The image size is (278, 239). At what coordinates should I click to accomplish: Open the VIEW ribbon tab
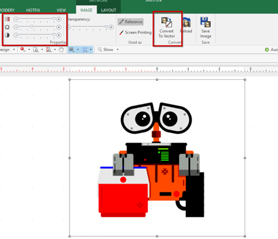coord(61,10)
